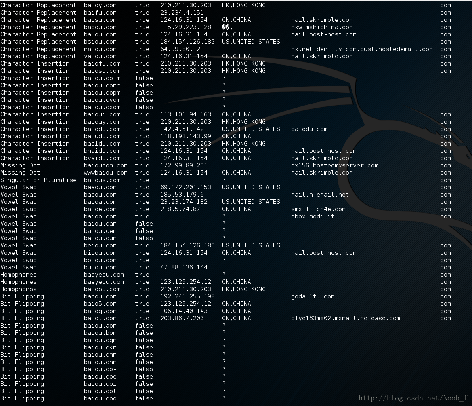The width and height of the screenshot is (472, 406).
Task: Select the domain boidu.com
Action: pos(100,260)
